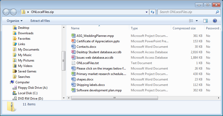This screenshot has height=116, width=223.
Task: Click the Floppy Disk Drive (A:) icon
Action: tap(15, 88)
